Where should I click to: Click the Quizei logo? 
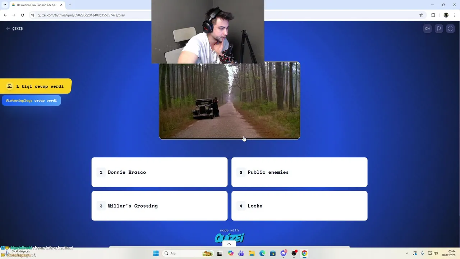coord(229,238)
